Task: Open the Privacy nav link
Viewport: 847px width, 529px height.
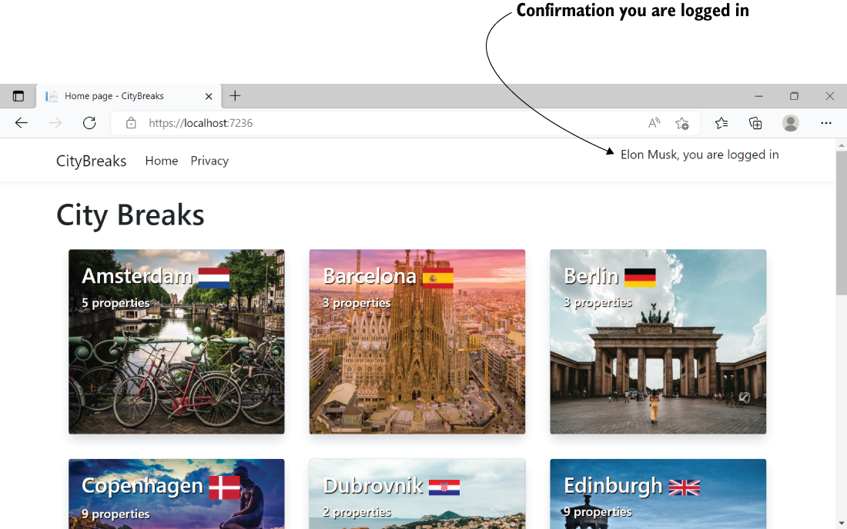Action: 209,161
